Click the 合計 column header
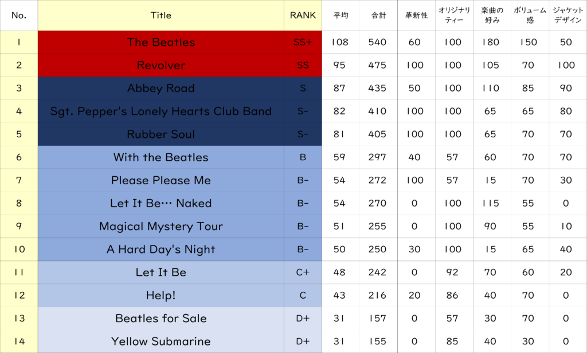The width and height of the screenshot is (587, 353). tap(377, 15)
